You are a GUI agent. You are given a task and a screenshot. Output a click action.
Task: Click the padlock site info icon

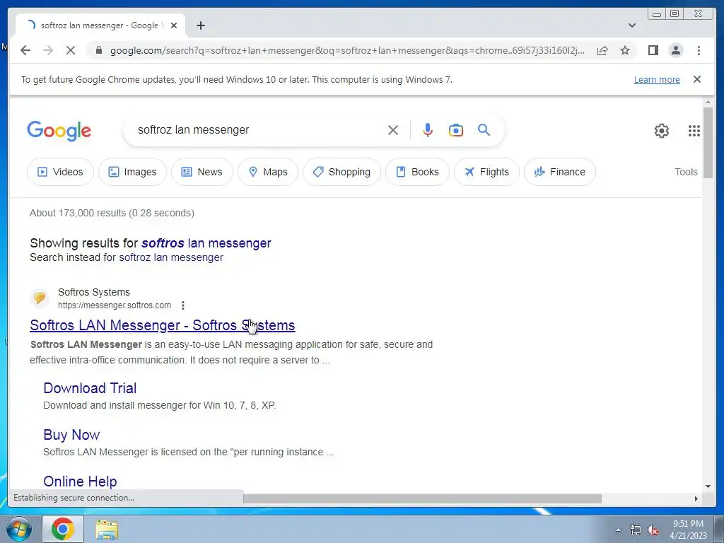[x=98, y=50]
